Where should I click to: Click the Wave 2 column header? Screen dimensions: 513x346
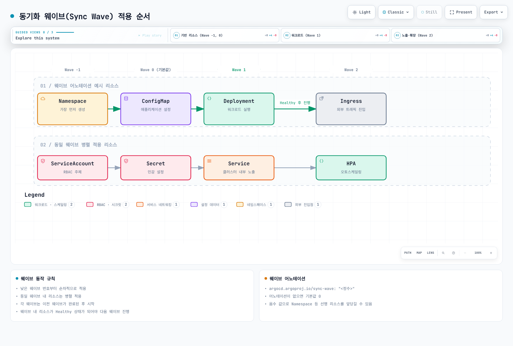[351, 70]
